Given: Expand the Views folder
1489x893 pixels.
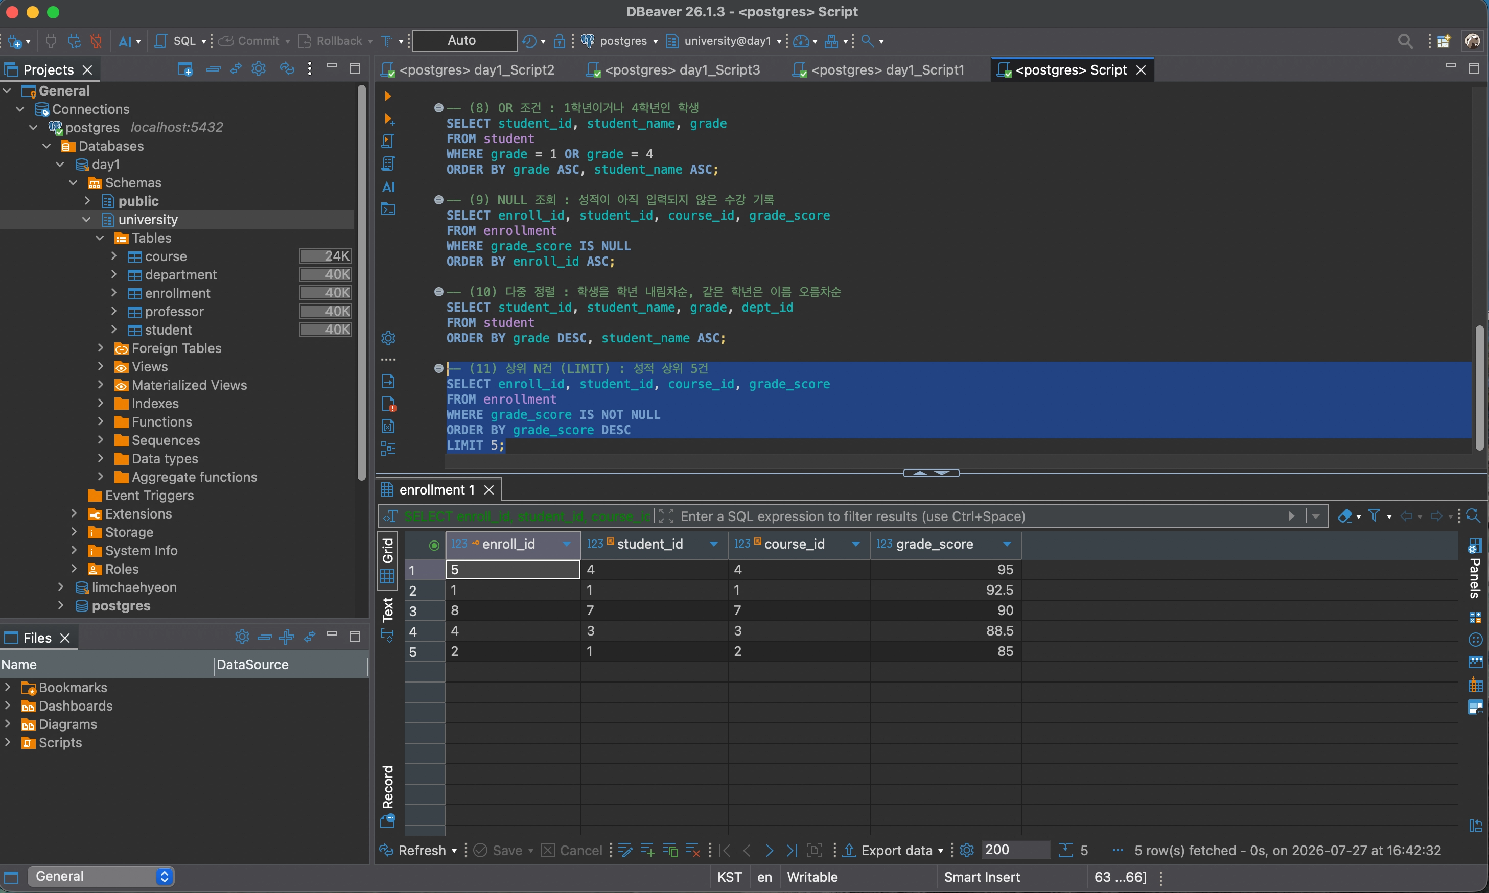Looking at the screenshot, I should click(100, 366).
